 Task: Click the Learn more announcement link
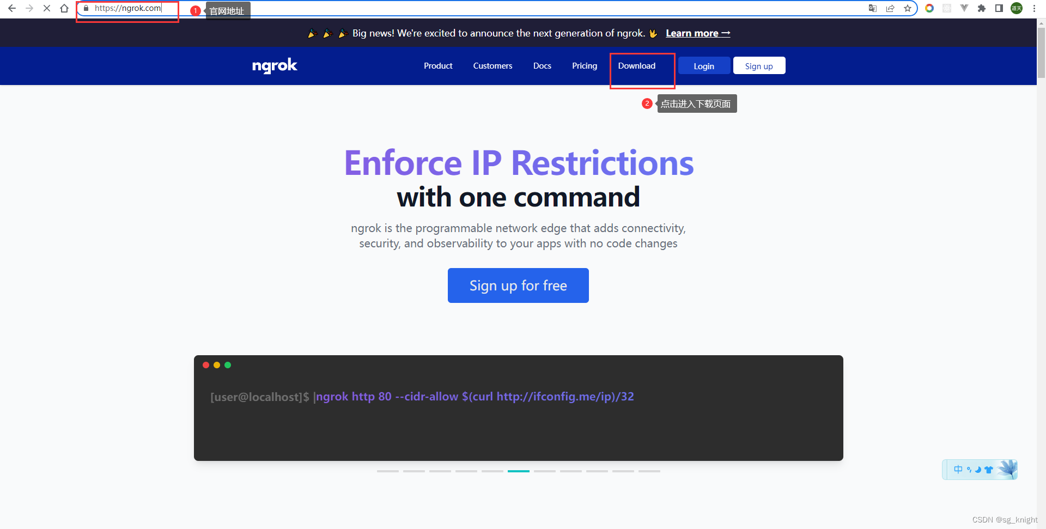tap(698, 33)
